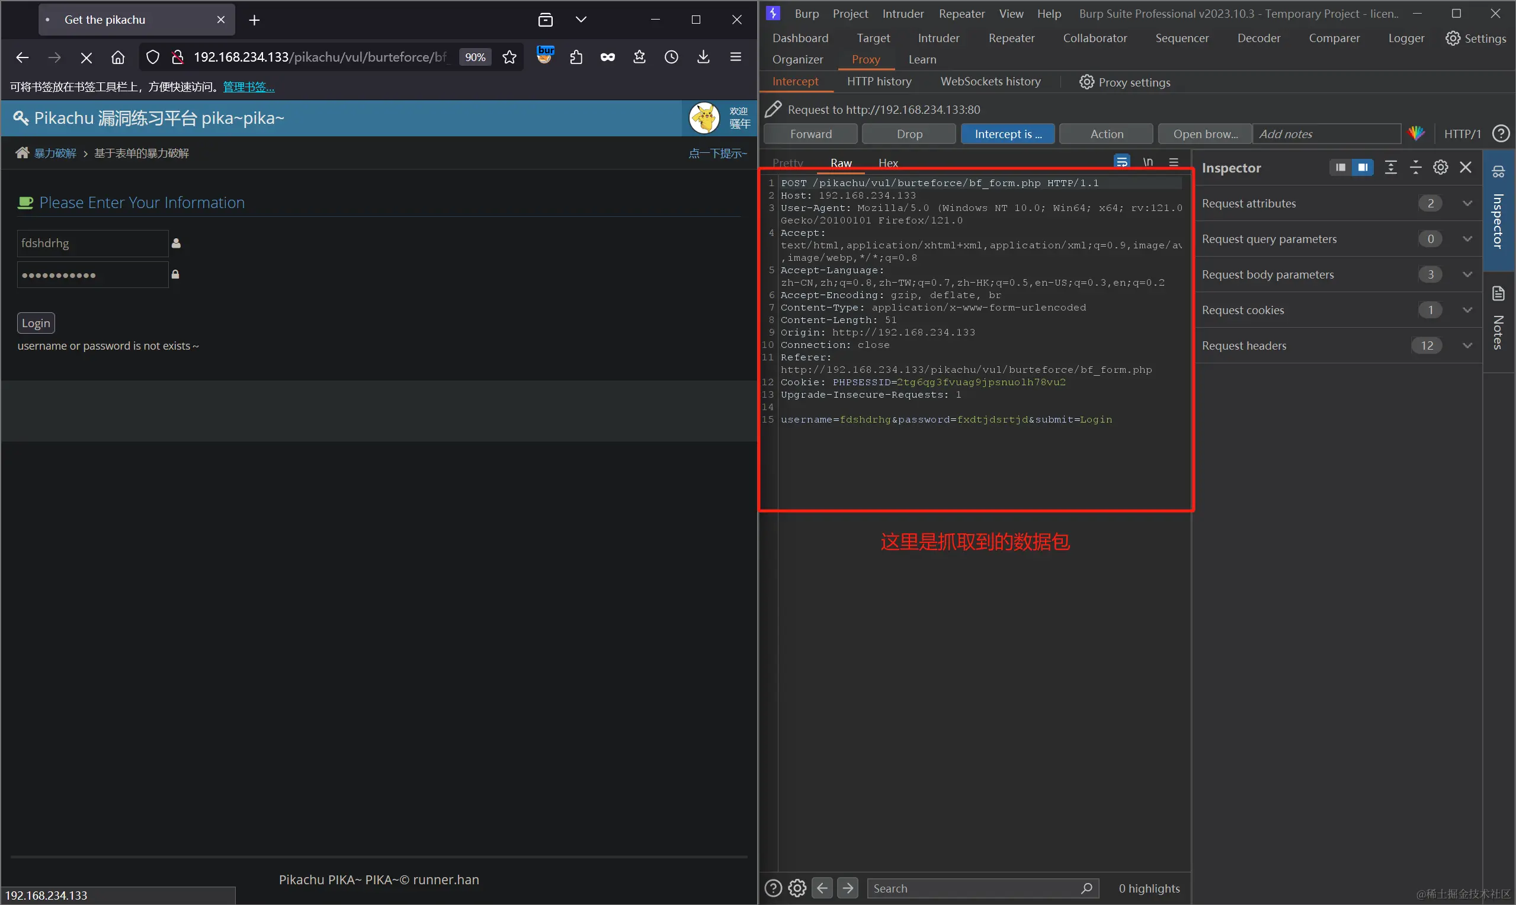Collapse all Inspector sections
This screenshot has height=905, width=1516.
click(1415, 167)
